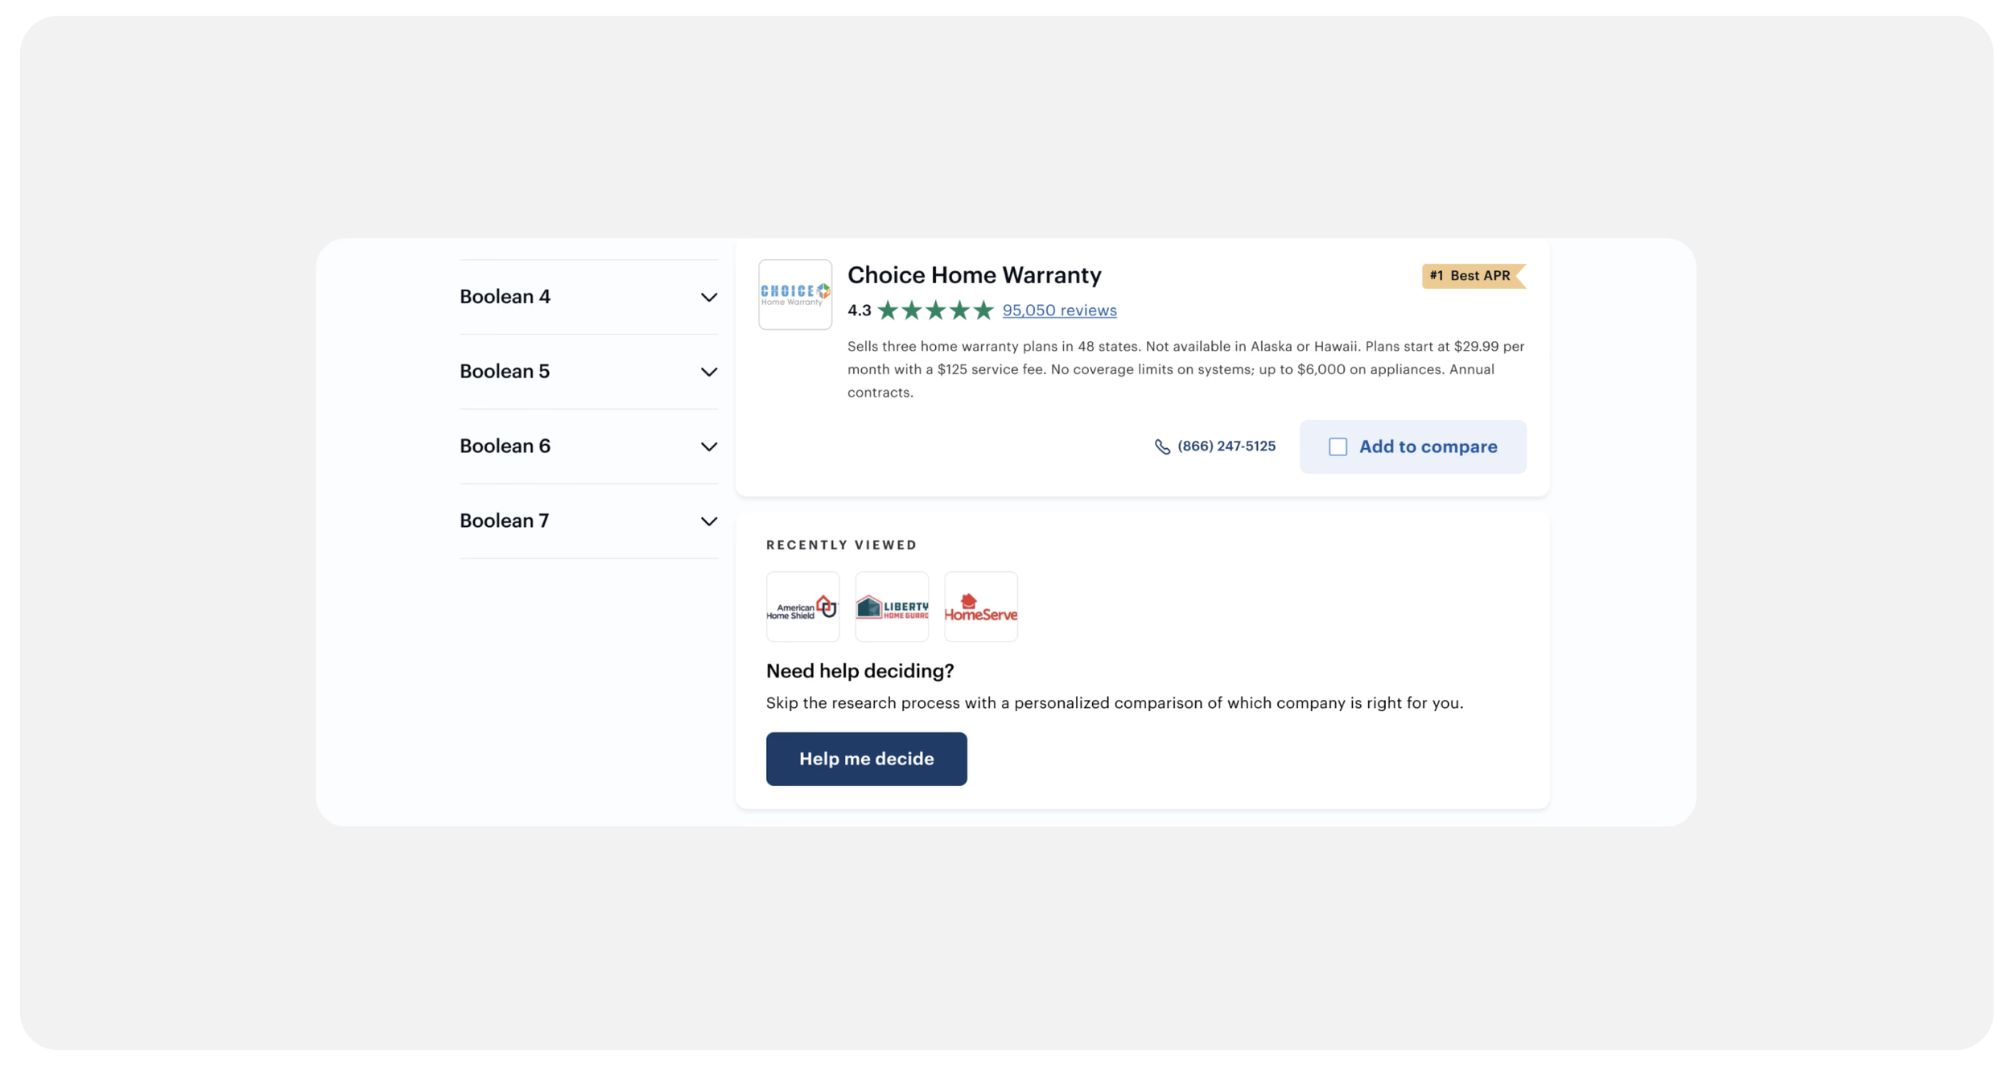Select the Boolean 7 filter label
2012x1066 pixels.
click(504, 521)
